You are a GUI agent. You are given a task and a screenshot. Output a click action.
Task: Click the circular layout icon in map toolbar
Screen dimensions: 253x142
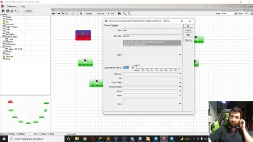(x=129, y=13)
